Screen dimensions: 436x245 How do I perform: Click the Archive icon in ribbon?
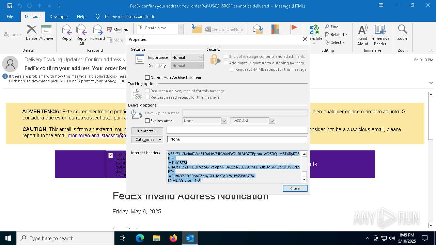46,30
